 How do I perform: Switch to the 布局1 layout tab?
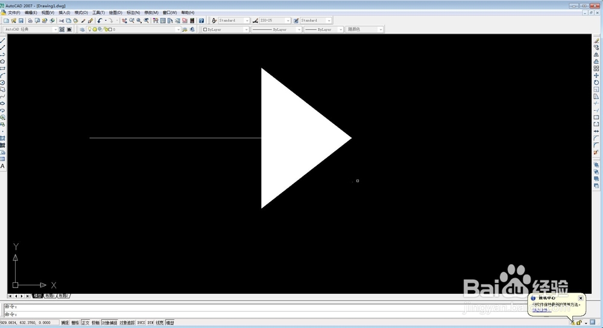tap(50, 296)
